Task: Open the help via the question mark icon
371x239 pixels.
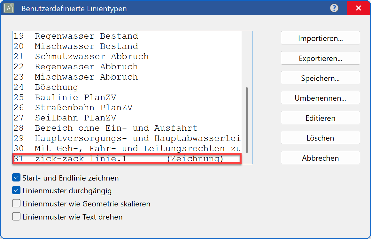Action: click(x=334, y=8)
